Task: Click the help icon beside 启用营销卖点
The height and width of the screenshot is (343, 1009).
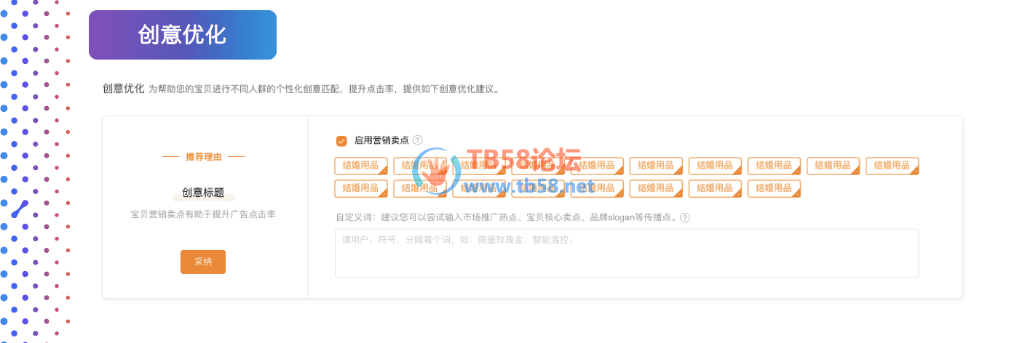Action: [x=417, y=140]
